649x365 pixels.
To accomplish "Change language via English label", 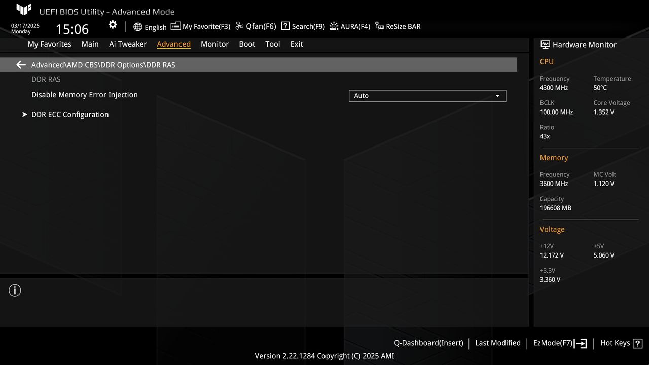I will pyautogui.click(x=156, y=27).
